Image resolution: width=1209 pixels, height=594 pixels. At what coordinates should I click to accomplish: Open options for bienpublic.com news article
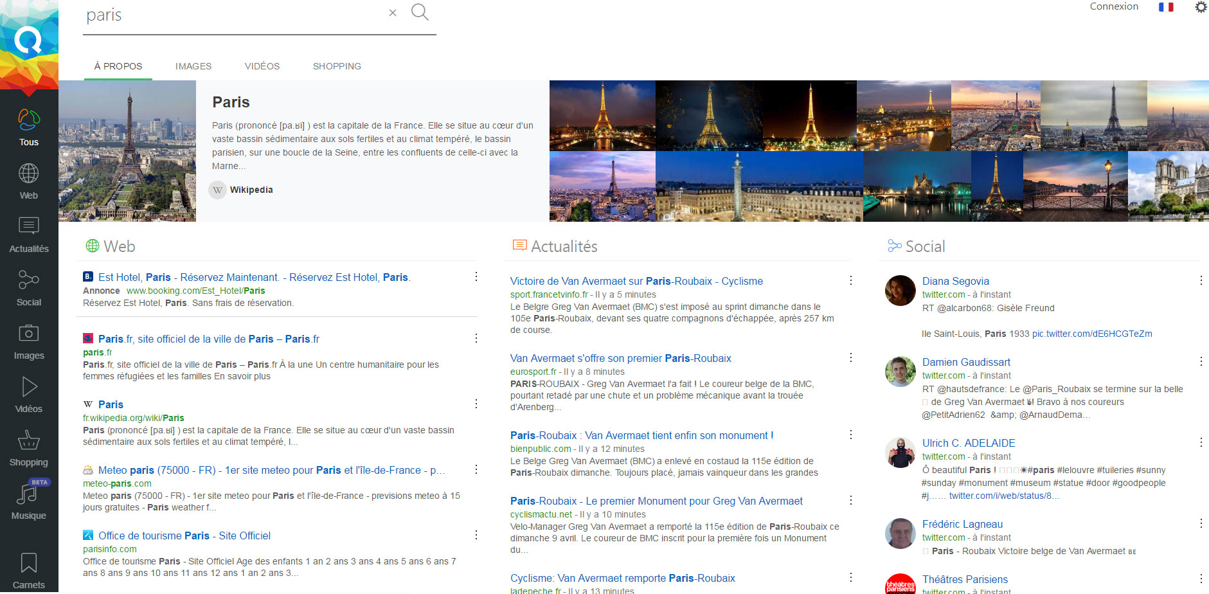coord(851,435)
